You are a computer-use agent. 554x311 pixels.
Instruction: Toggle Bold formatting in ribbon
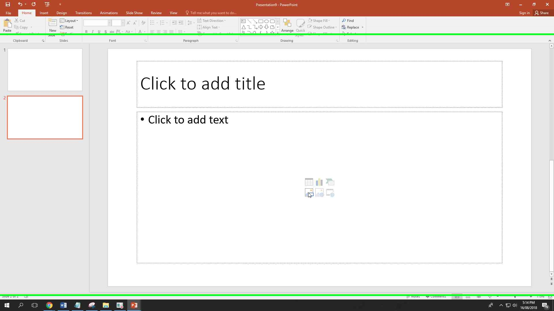(86, 32)
